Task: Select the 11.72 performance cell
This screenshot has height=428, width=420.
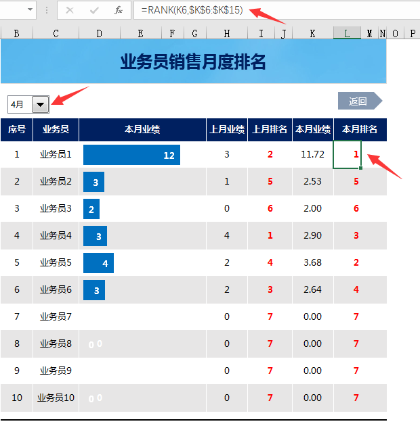Action: [313, 154]
